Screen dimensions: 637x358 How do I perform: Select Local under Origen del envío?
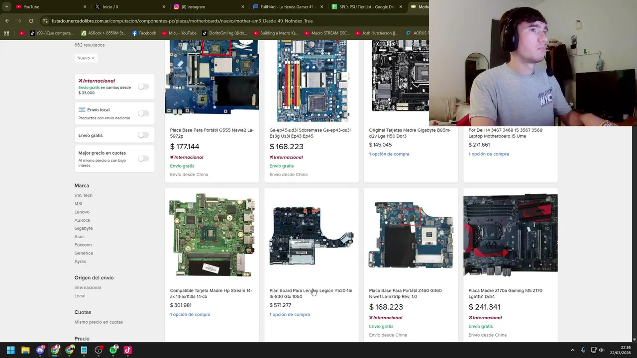point(80,296)
